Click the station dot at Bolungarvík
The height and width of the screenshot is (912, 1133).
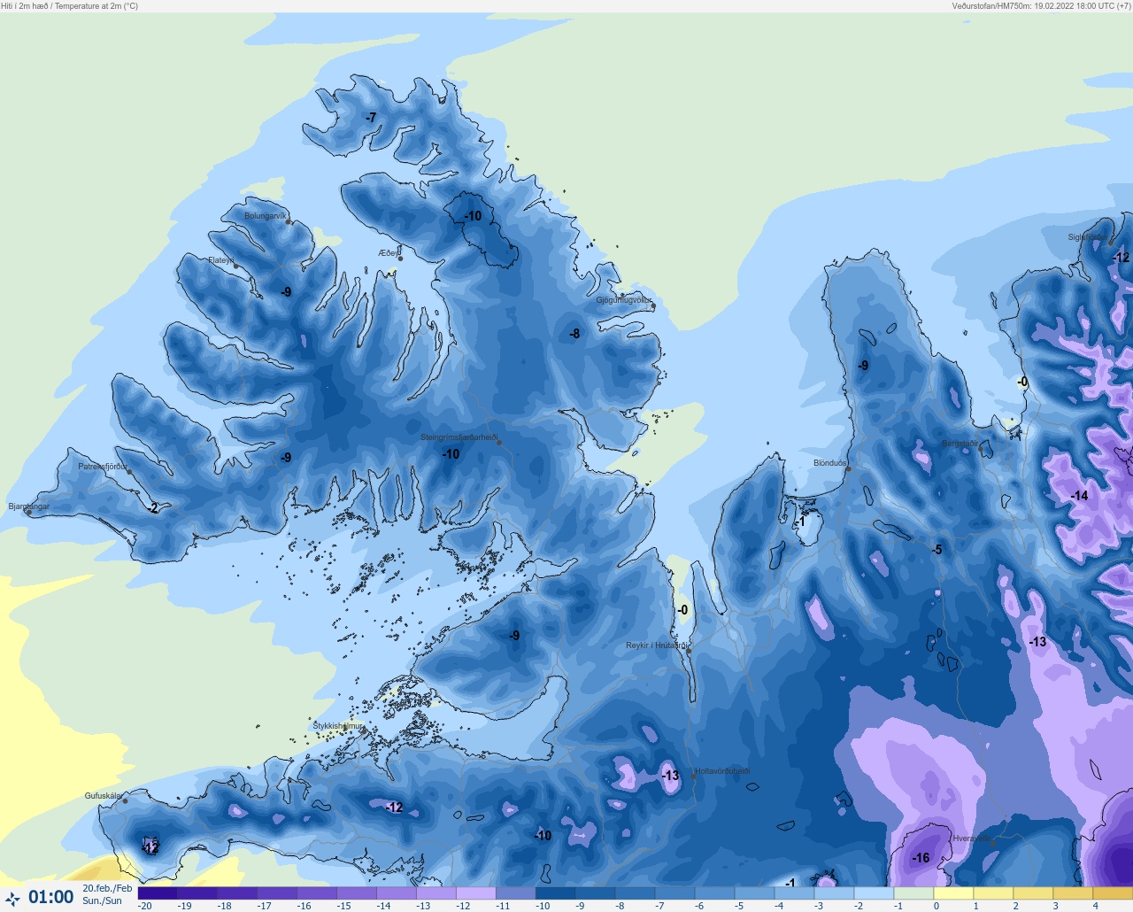point(289,222)
